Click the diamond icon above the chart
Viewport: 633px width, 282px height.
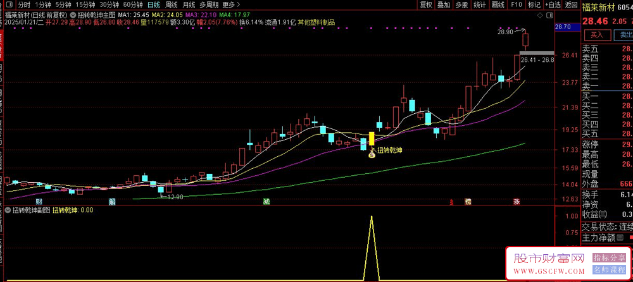click(x=541, y=15)
